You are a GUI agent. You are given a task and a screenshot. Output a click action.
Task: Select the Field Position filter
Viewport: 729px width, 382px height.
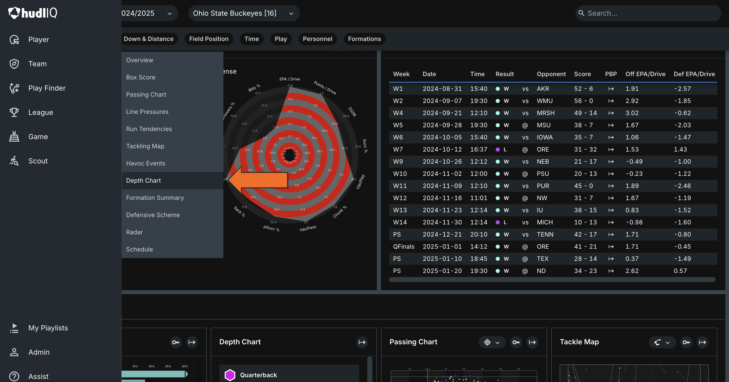[x=209, y=39]
